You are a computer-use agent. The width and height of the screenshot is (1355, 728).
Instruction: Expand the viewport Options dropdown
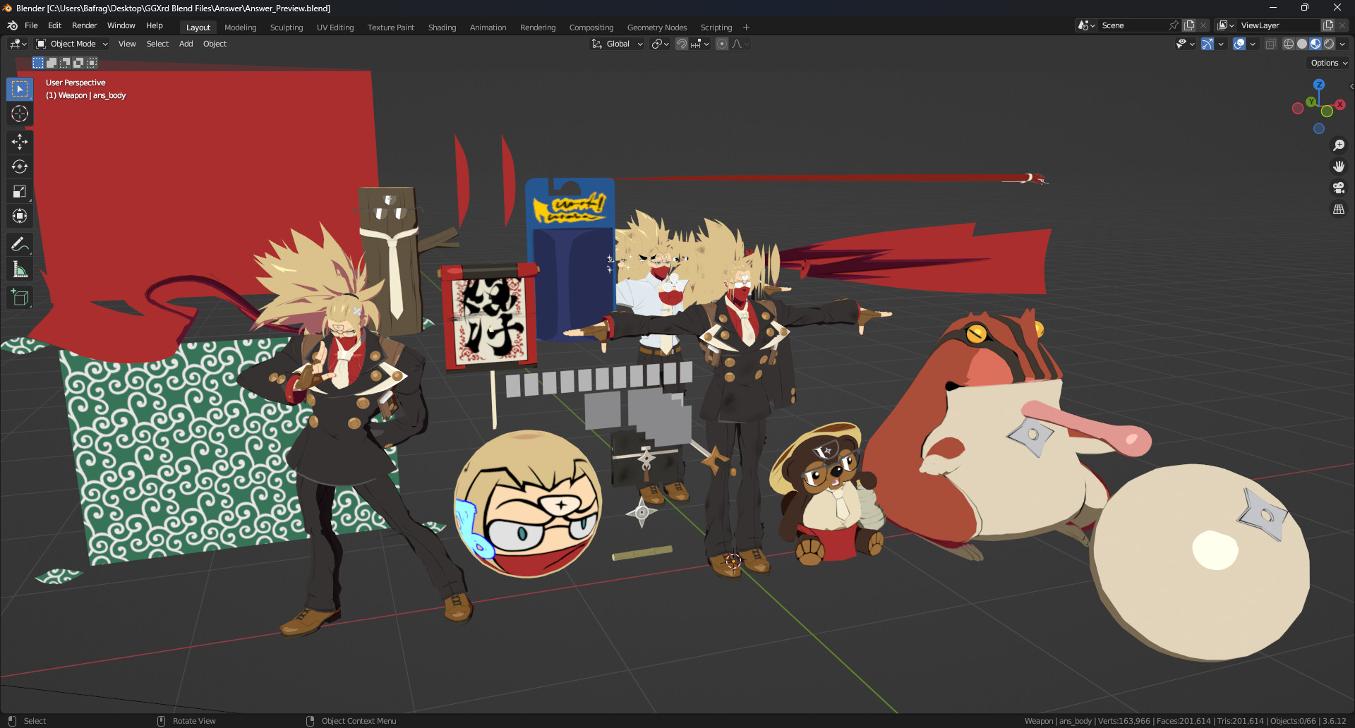1327,63
